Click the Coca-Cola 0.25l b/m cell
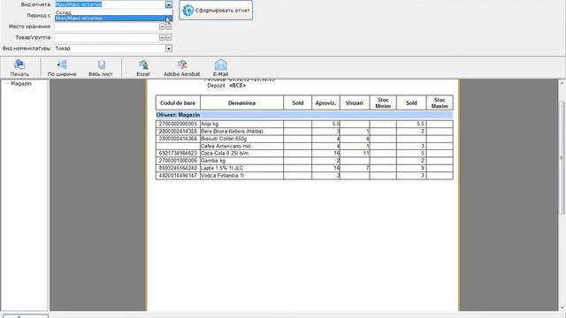Viewport: 566px width, 318px height. pos(241,153)
